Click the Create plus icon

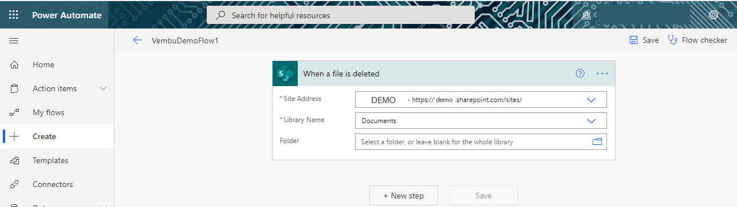[x=15, y=136]
